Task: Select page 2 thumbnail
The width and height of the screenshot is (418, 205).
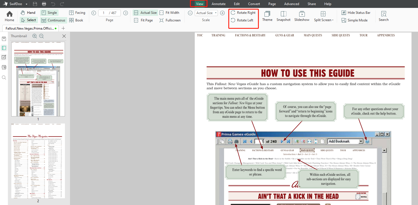Action: [38, 161]
